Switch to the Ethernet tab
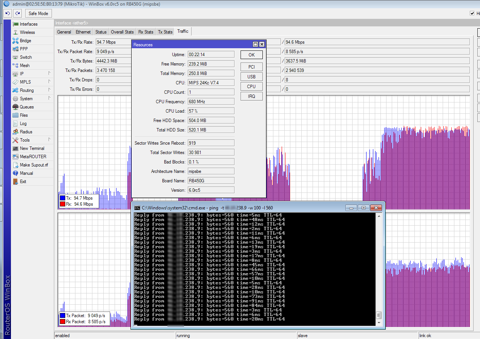The height and width of the screenshot is (339, 480). point(83,32)
